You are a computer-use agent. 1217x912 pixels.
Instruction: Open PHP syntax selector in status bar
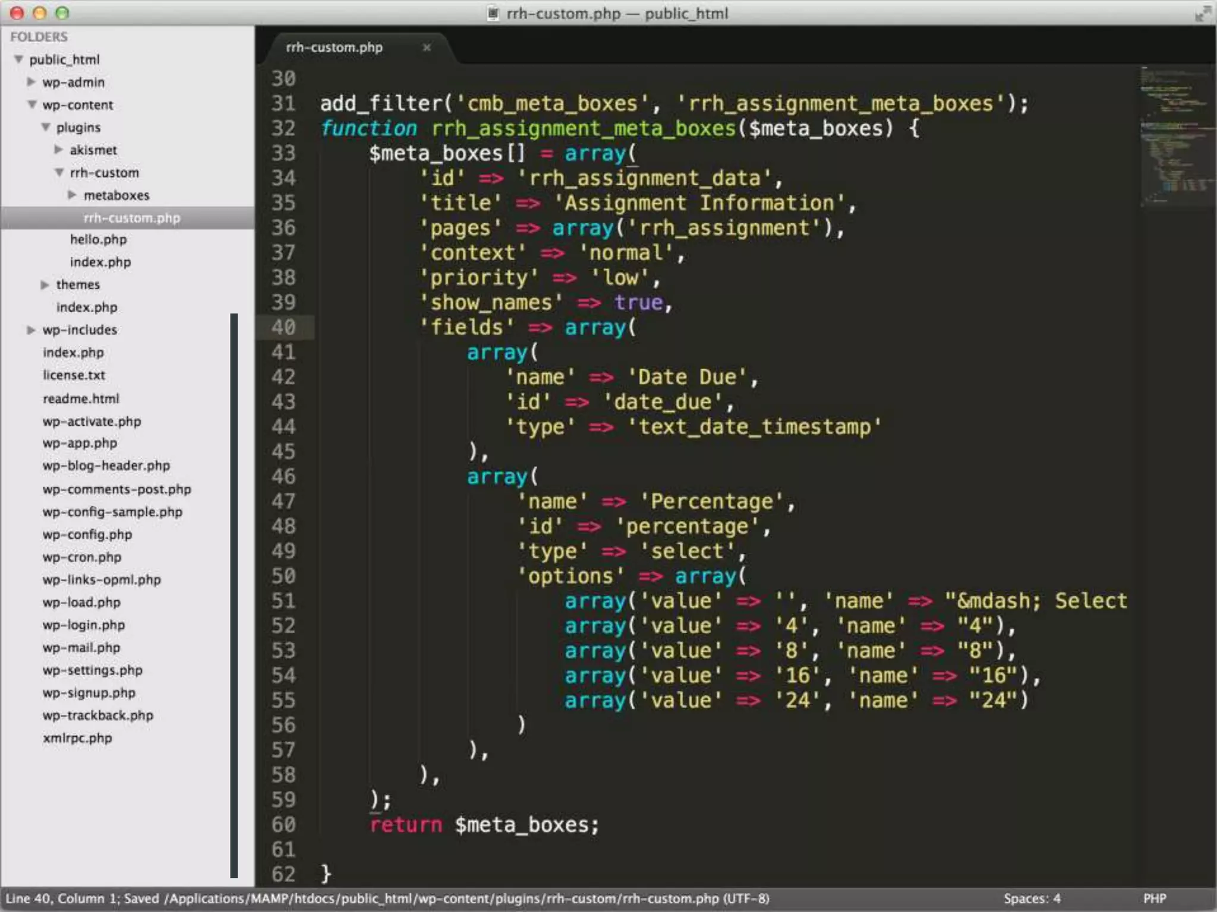pyautogui.click(x=1155, y=898)
